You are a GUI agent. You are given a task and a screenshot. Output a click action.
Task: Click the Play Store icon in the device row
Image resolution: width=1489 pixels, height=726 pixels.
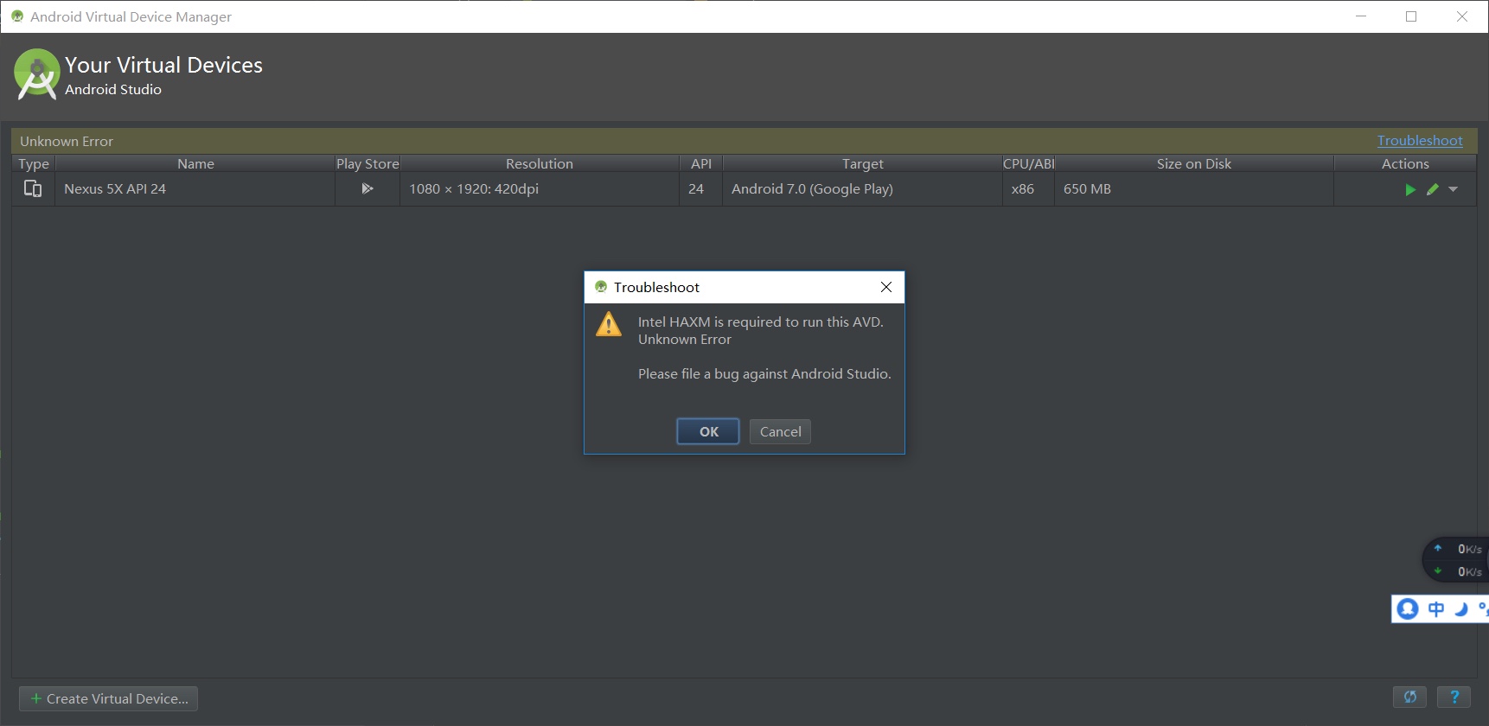(x=367, y=188)
